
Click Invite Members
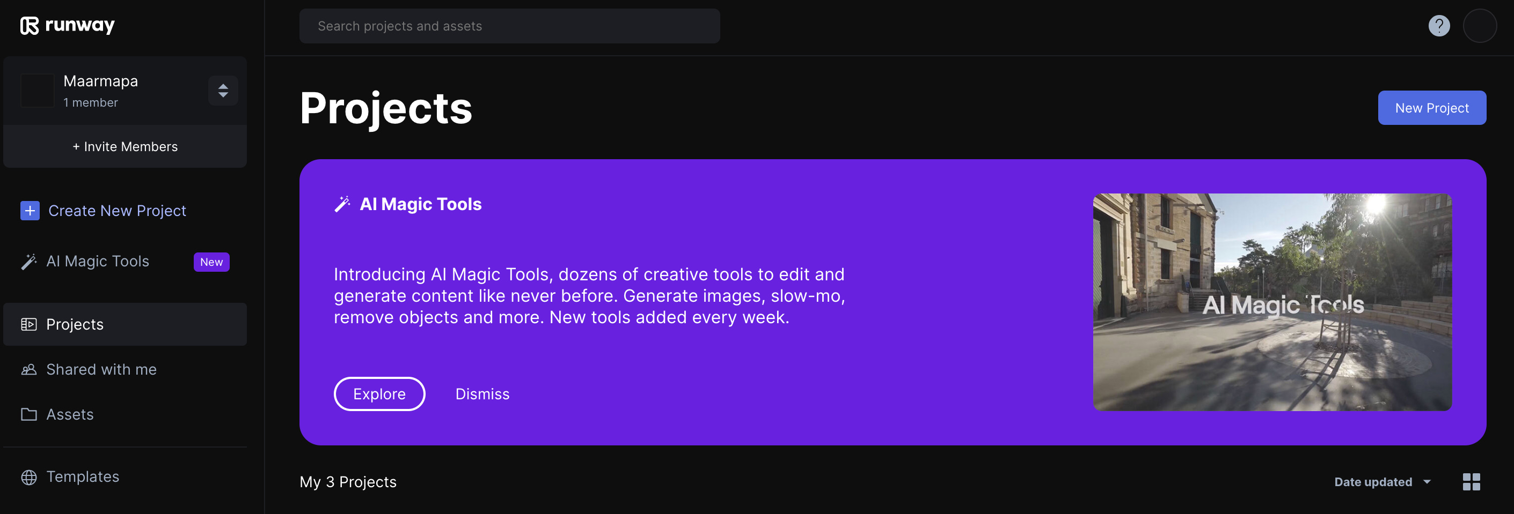pyautogui.click(x=125, y=147)
